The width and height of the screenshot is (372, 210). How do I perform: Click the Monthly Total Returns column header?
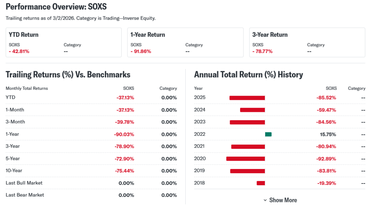tap(27, 88)
